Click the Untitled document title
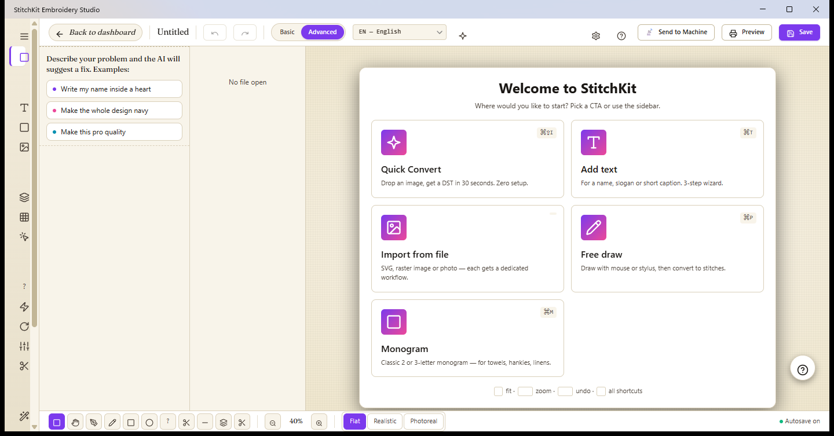This screenshot has height=436, width=834. (x=173, y=32)
